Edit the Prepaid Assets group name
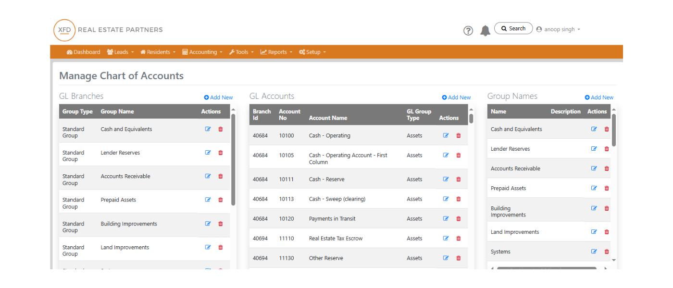Screen dimensions: 673x288 pos(594,188)
